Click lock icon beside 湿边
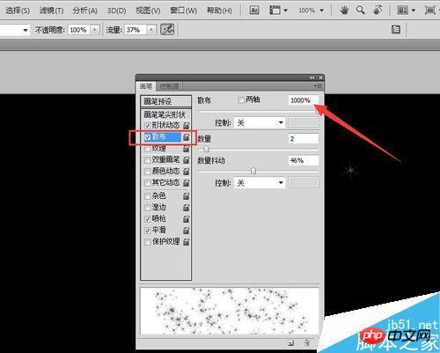The image size is (440, 353). [187, 207]
